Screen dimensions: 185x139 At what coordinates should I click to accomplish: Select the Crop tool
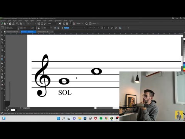(x=2, y=39)
